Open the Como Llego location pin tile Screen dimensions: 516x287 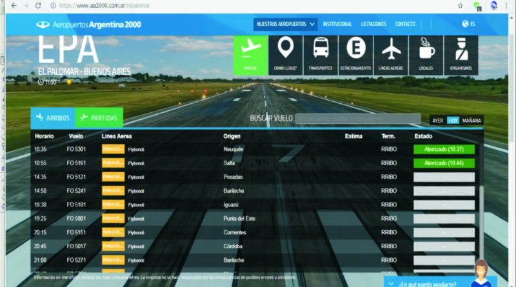pyautogui.click(x=286, y=55)
